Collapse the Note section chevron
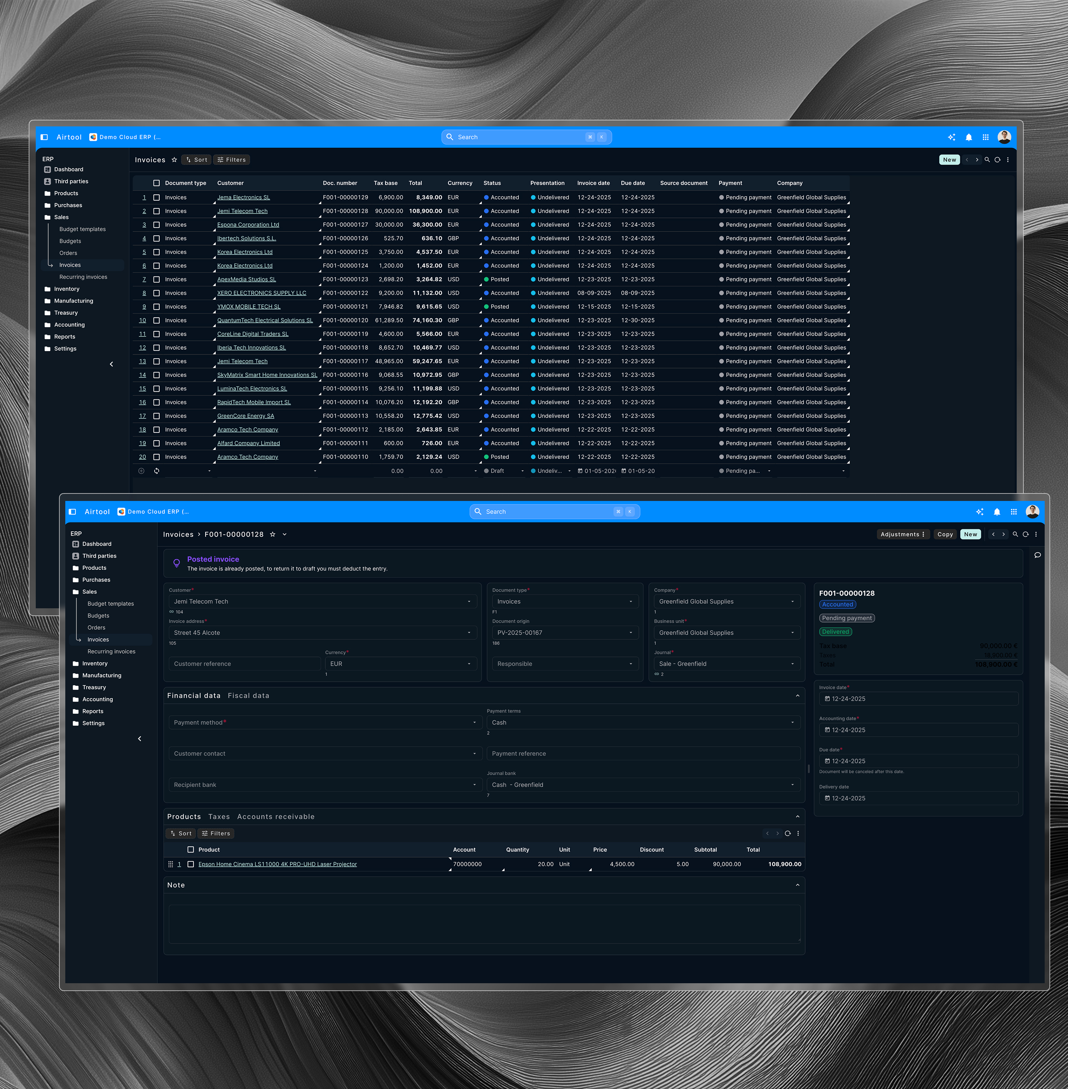The image size is (1068, 1089). pos(798,885)
